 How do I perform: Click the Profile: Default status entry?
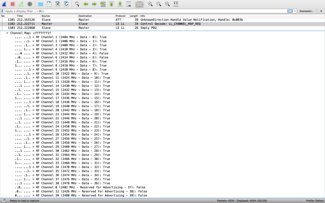pos(315,200)
